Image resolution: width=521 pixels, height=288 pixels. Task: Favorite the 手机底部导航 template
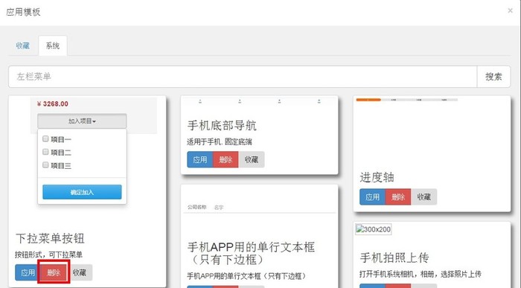point(252,160)
